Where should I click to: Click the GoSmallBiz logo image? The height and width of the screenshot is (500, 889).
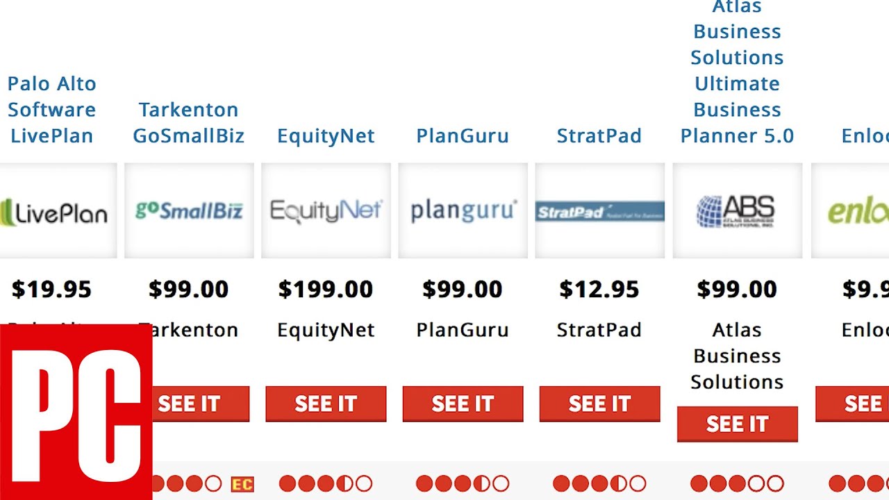pyautogui.click(x=189, y=210)
